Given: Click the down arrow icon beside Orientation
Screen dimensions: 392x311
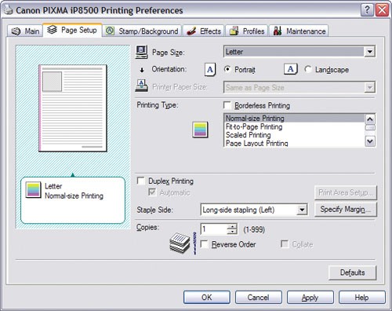Looking at the screenshot, I should (142, 70).
